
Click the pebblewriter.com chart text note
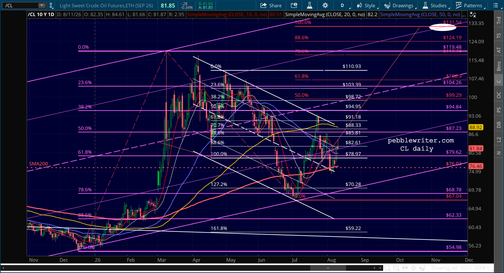(x=421, y=140)
